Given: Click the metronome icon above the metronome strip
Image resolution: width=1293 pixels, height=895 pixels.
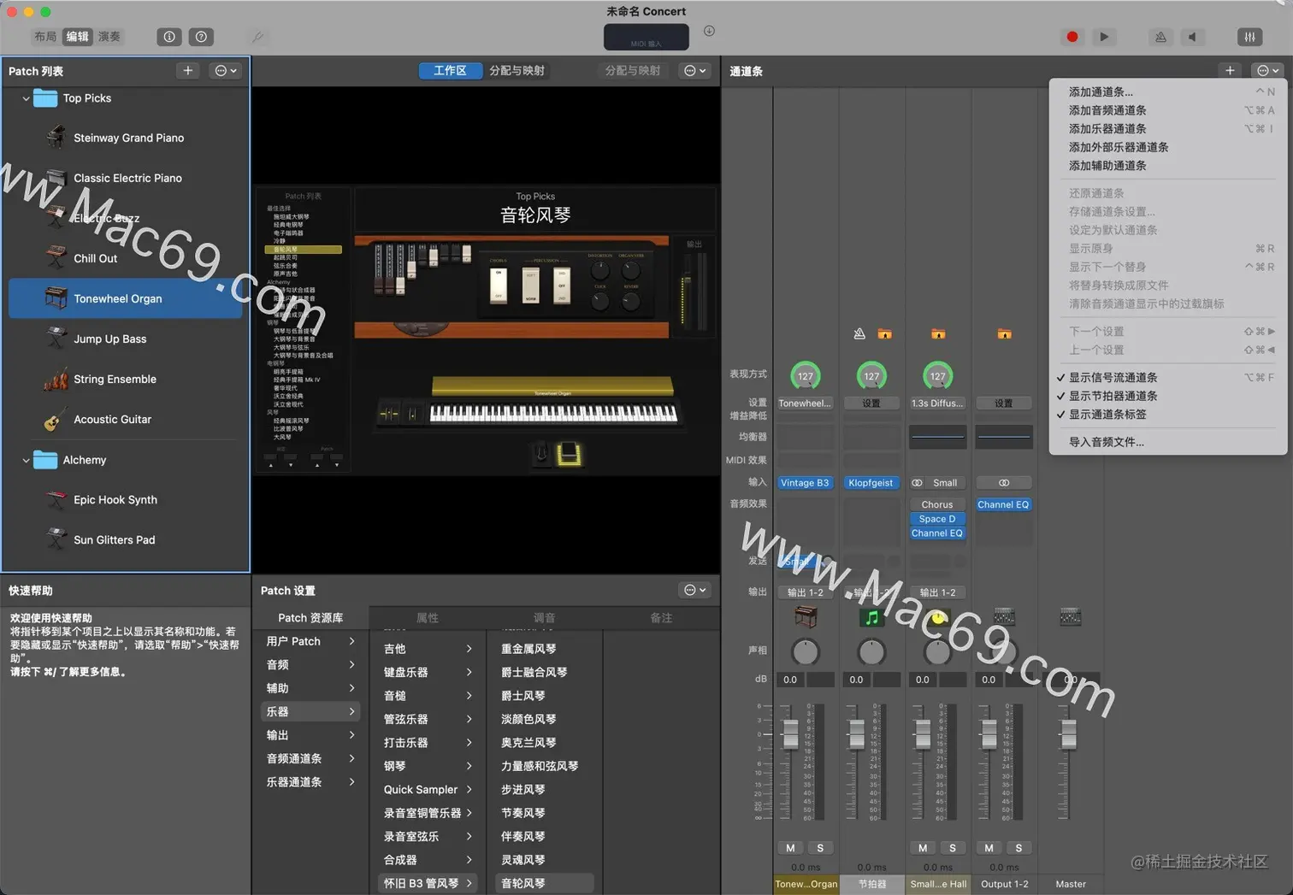Looking at the screenshot, I should 859,333.
